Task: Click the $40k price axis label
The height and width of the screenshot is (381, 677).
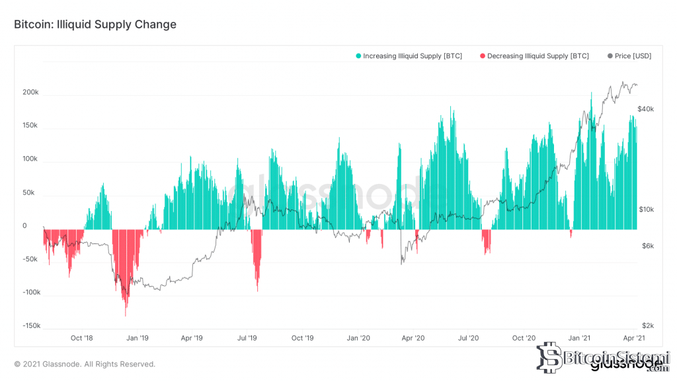Action: tap(645, 109)
